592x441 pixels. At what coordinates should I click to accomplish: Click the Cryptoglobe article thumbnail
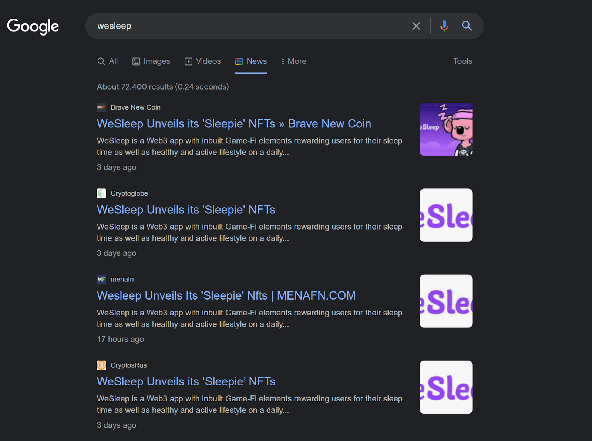coord(446,215)
